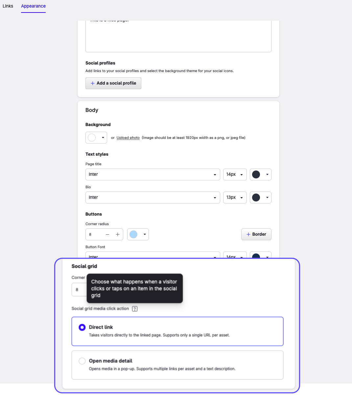This screenshot has width=352, height=395.
Task: Add a Border to buttons
Action: [256, 234]
